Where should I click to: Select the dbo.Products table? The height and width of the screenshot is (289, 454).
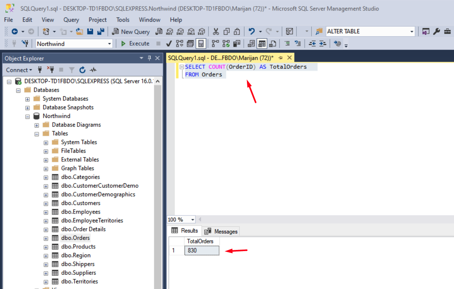click(78, 247)
